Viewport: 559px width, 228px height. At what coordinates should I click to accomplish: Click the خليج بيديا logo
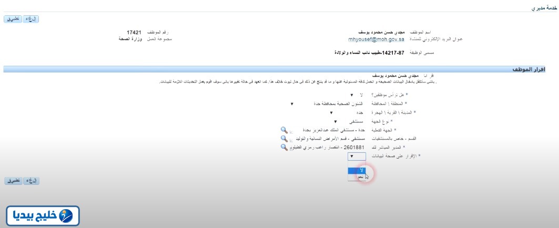click(43, 215)
